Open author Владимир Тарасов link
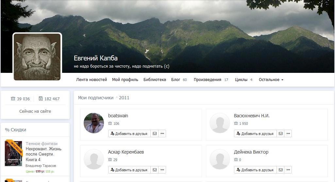Screen dimensions: 335x182 tap(41, 166)
